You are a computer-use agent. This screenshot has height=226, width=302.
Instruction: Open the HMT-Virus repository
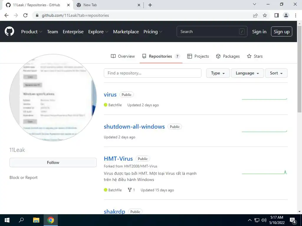pyautogui.click(x=118, y=159)
